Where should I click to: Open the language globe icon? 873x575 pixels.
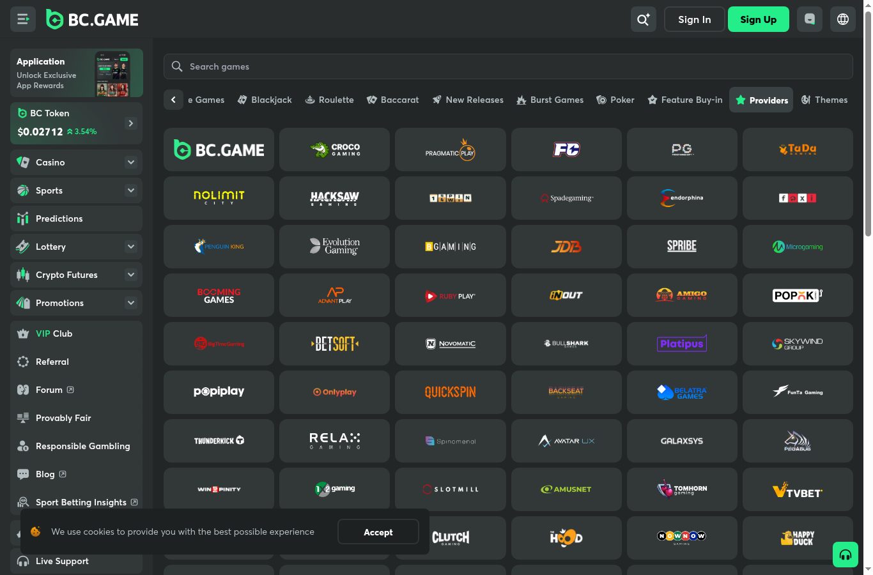[x=843, y=19]
